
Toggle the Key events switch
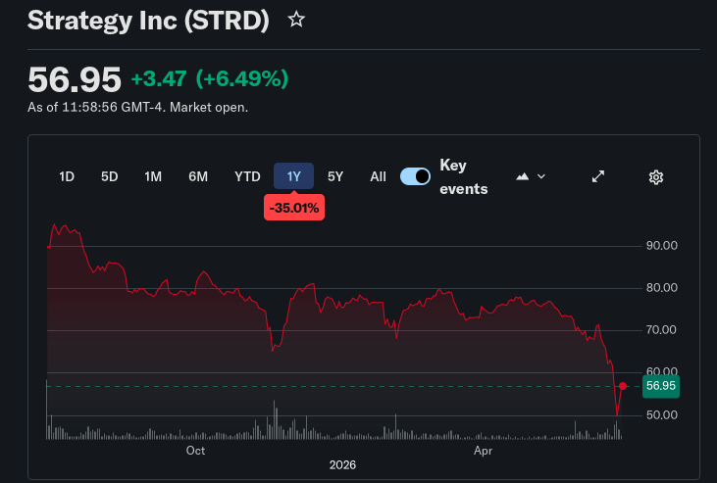(x=415, y=176)
